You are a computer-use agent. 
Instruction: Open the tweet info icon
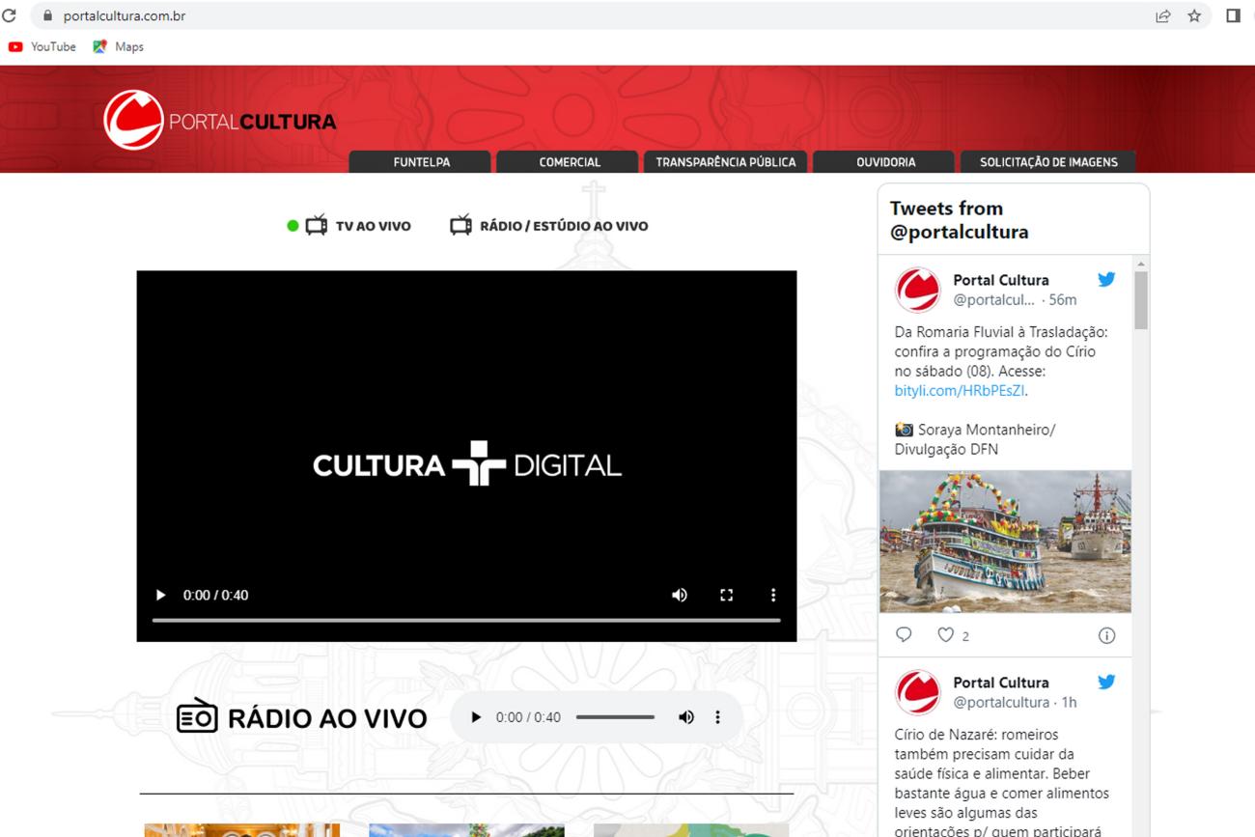[x=1107, y=635]
